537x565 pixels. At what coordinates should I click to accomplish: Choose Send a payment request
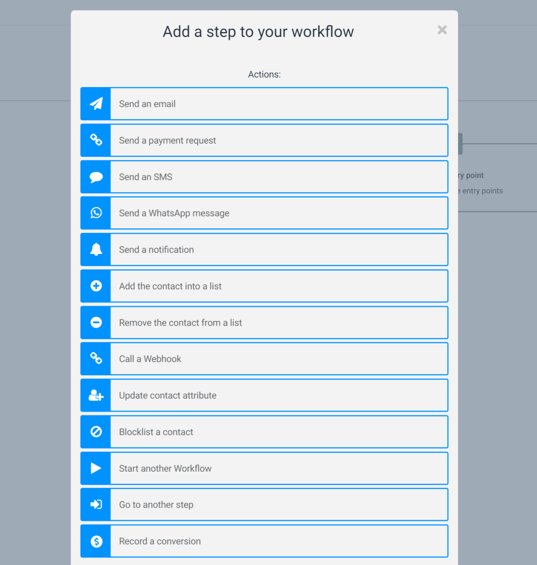[168, 141]
